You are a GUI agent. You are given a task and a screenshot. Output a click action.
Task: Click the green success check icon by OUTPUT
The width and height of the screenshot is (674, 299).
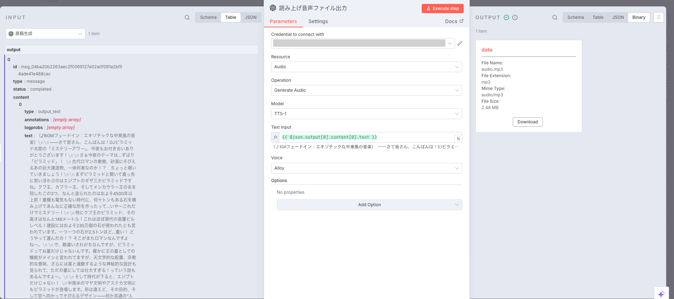click(506, 17)
